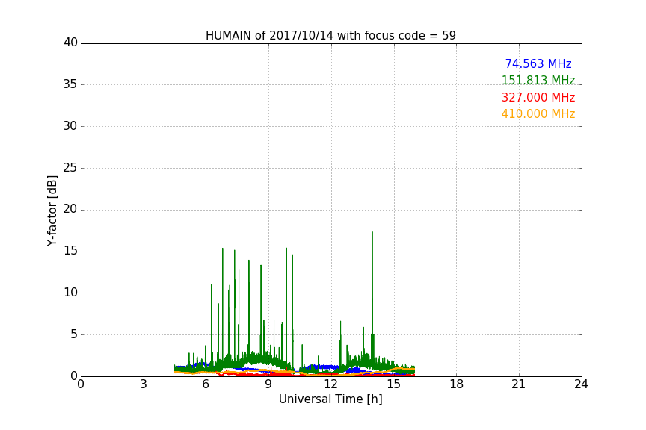Click the y-axis tick label 30
This screenshot has height=430, width=646.
coord(70,126)
